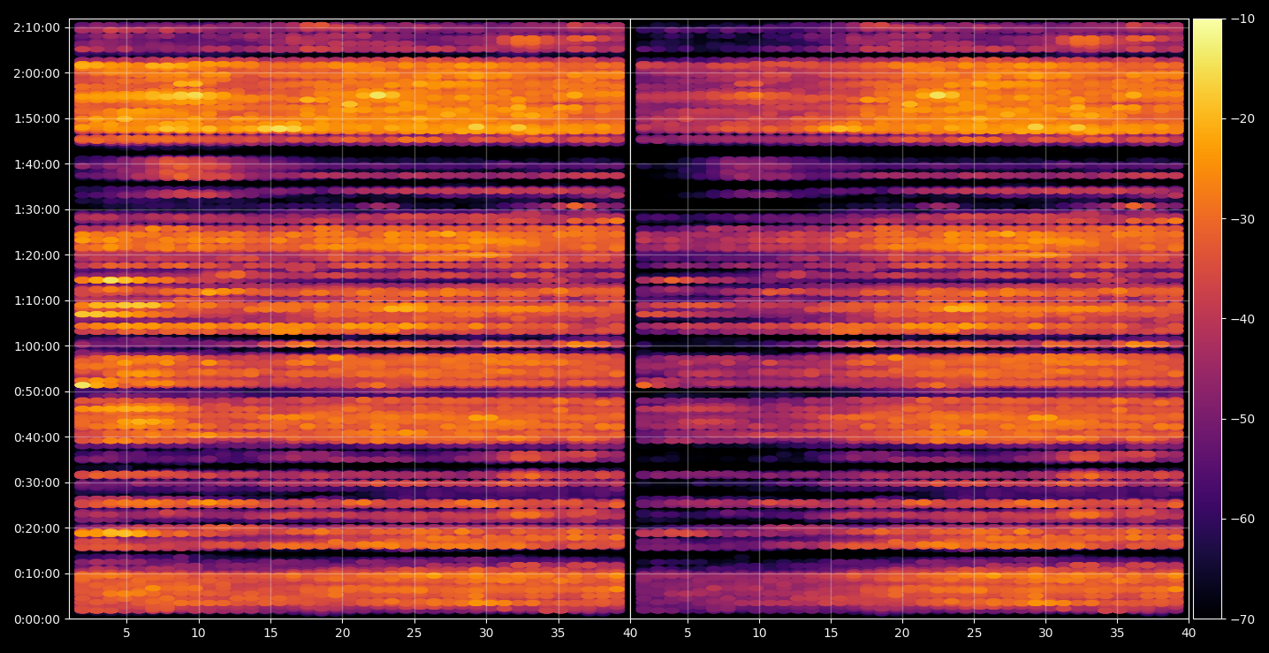Click the 0:20:00 y-axis tick label

click(x=36, y=528)
